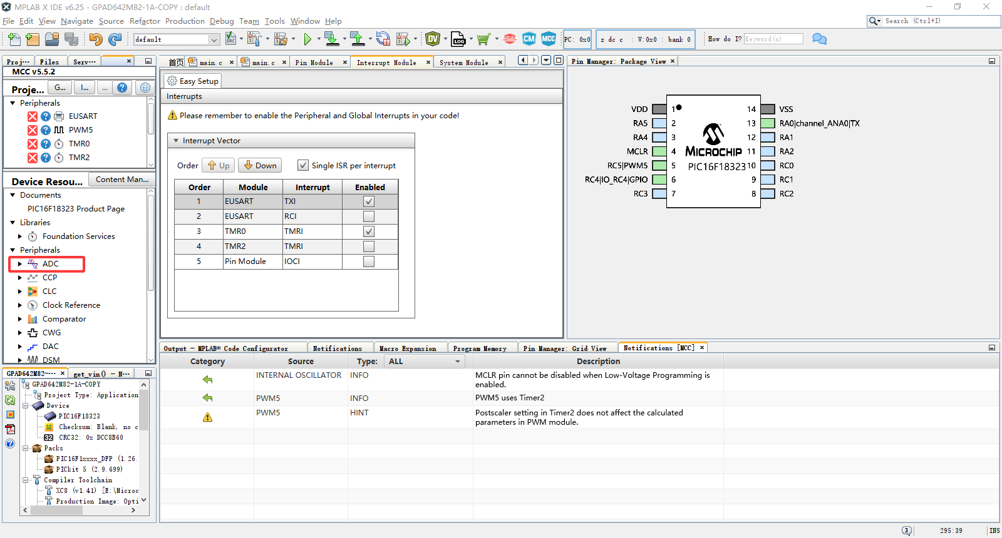The height and width of the screenshot is (538, 1002).
Task: Click RA0 pin 13 green box
Action: 768,123
